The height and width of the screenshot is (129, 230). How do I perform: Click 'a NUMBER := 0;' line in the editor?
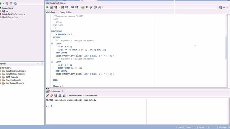click(65, 34)
